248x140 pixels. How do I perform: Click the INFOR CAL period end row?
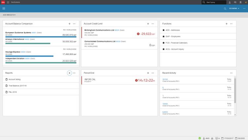pyautogui.click(x=120, y=80)
